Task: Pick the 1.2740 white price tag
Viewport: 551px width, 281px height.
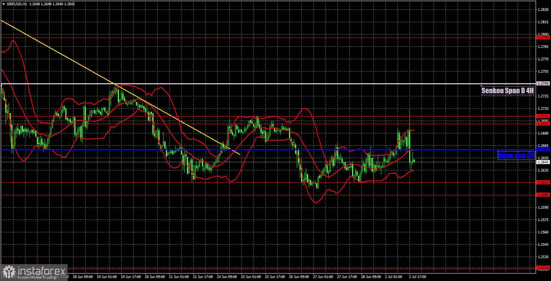Action: pos(543,84)
